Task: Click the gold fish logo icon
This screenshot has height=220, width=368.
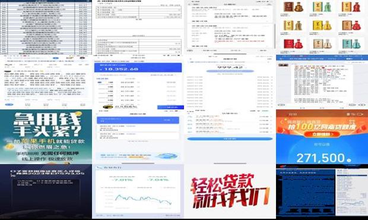Action: 108,107
